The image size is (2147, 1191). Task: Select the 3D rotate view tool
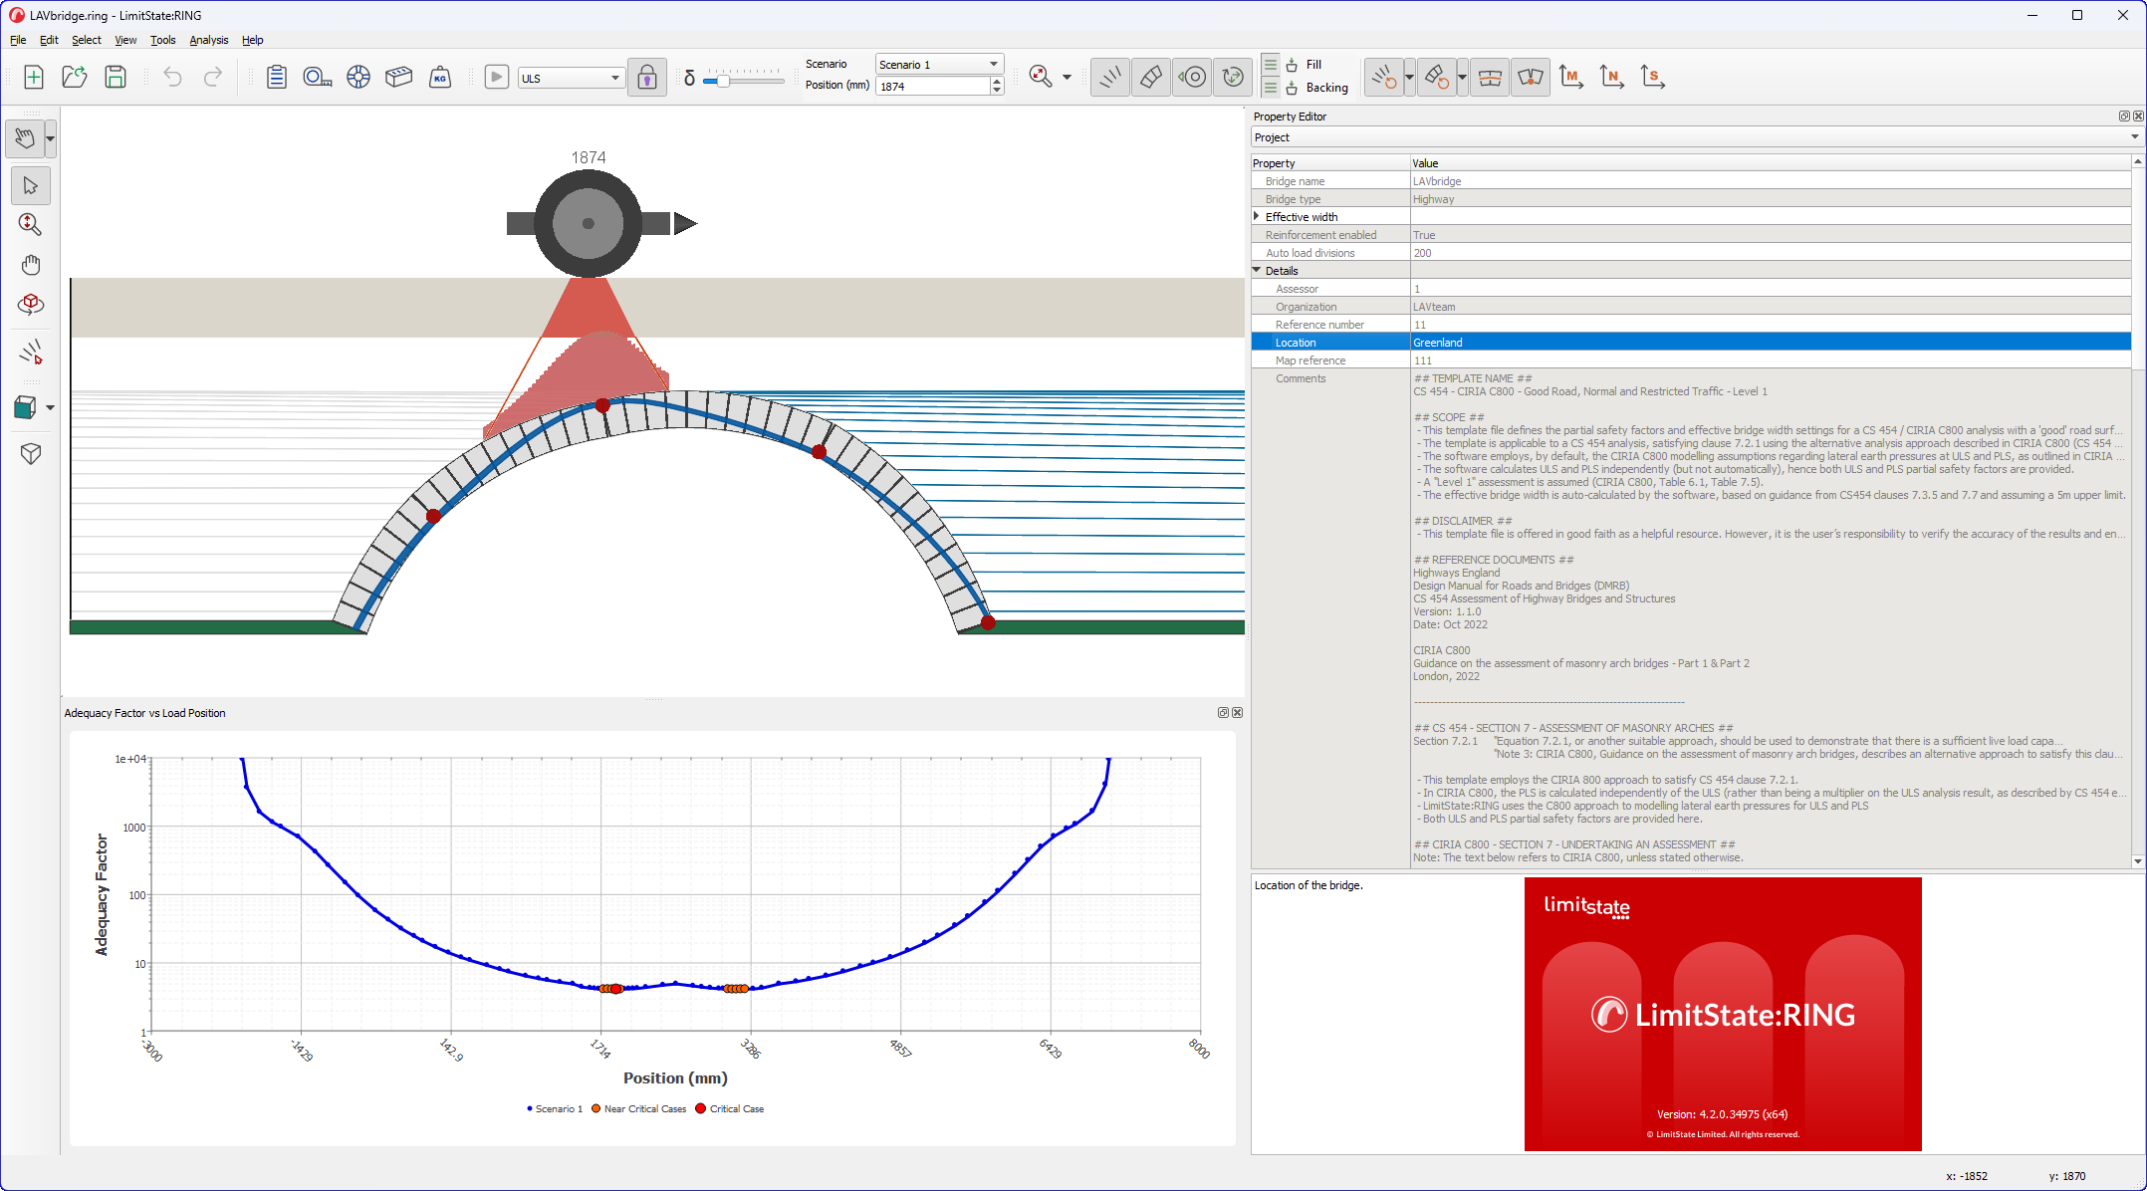pyautogui.click(x=30, y=304)
